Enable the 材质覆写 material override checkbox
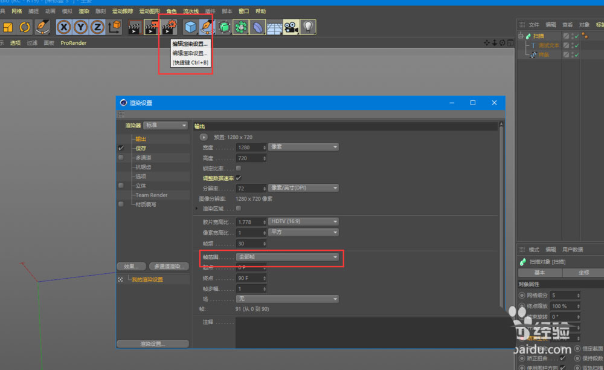Screen dimensions: 604x370 [x=121, y=204]
